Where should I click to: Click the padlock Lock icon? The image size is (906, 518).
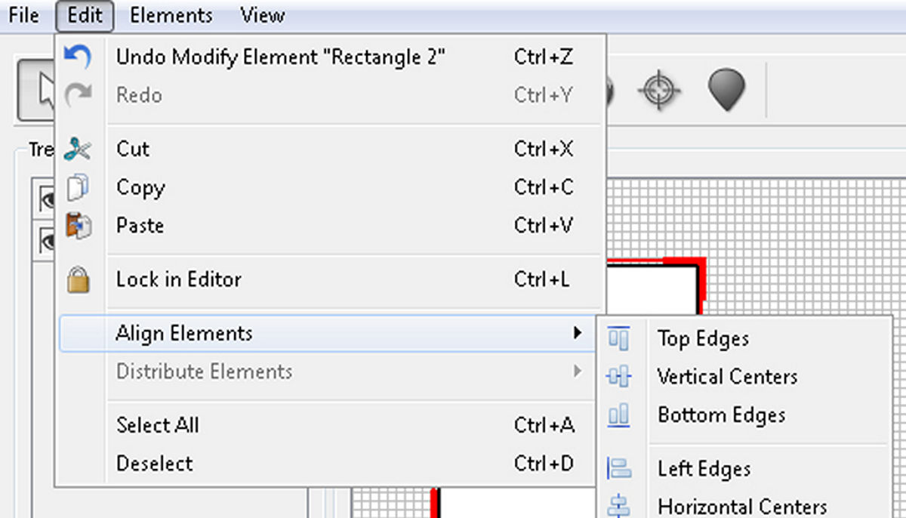pos(78,279)
